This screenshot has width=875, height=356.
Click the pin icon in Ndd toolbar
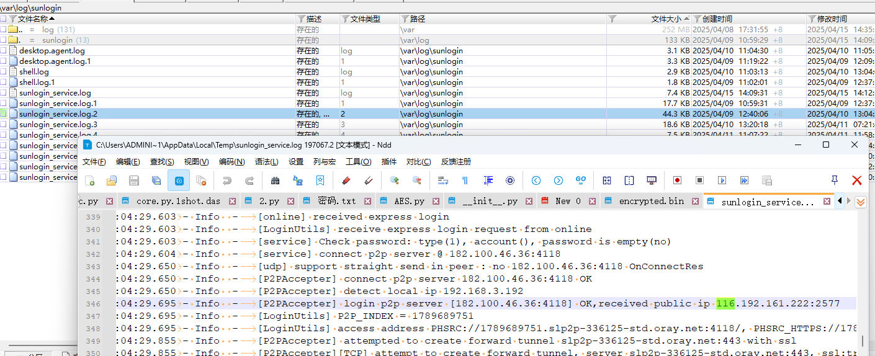click(x=835, y=180)
